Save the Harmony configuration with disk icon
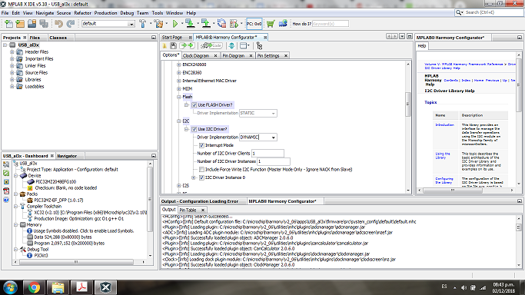This screenshot has height=295, width=525. click(173, 46)
